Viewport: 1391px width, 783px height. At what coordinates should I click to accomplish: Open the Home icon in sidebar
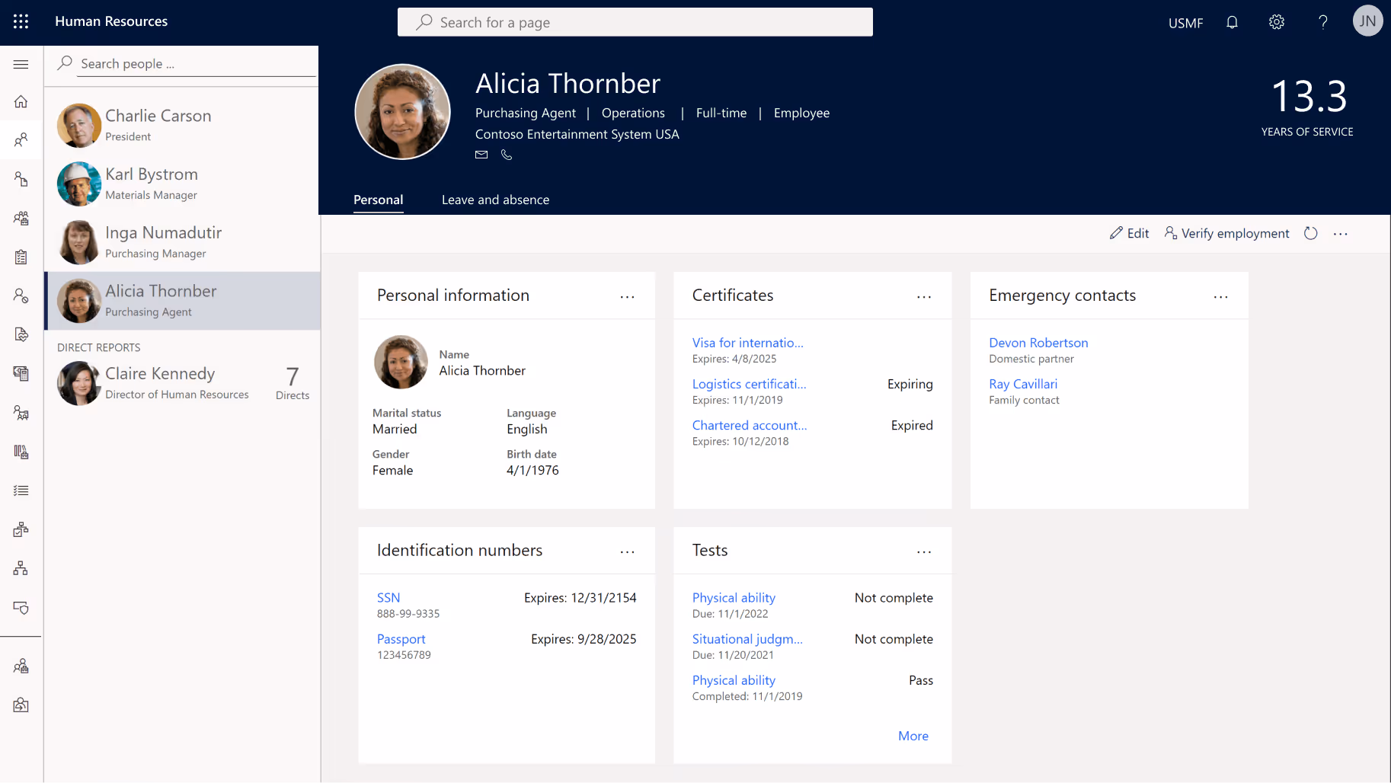click(21, 101)
